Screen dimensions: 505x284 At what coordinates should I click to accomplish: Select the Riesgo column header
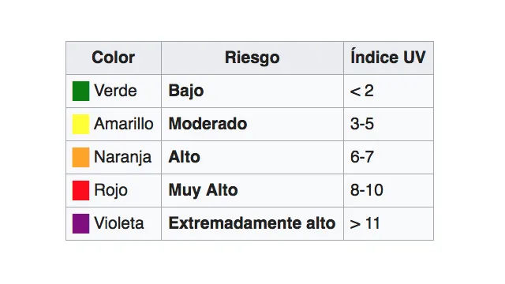[x=252, y=58]
